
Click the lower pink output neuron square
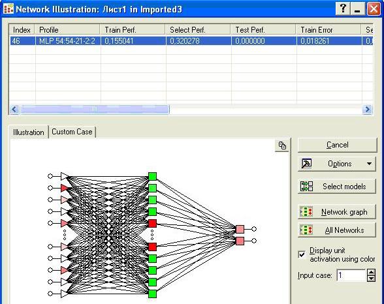point(240,241)
